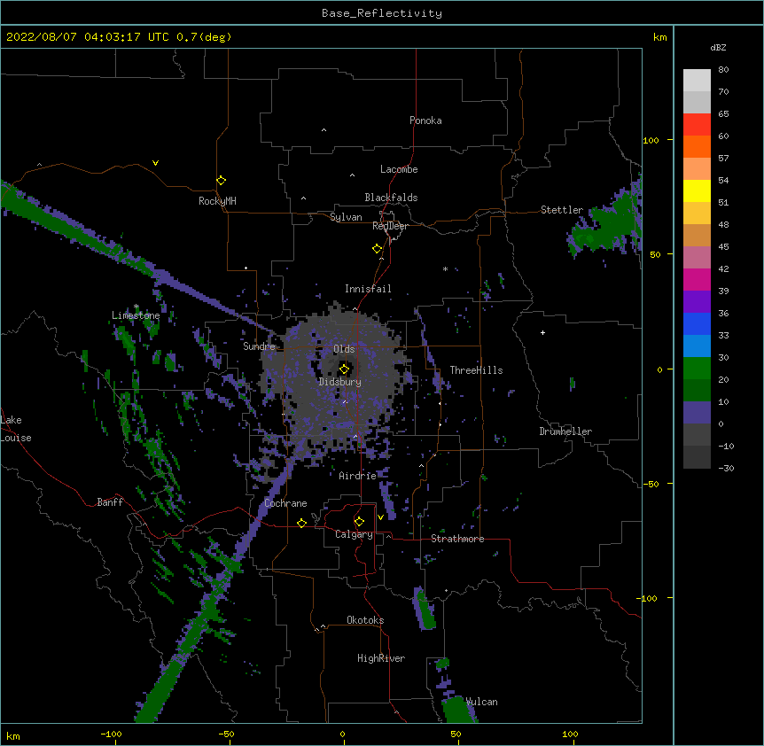Click the Didsbury town label
The image size is (764, 746).
340,382
